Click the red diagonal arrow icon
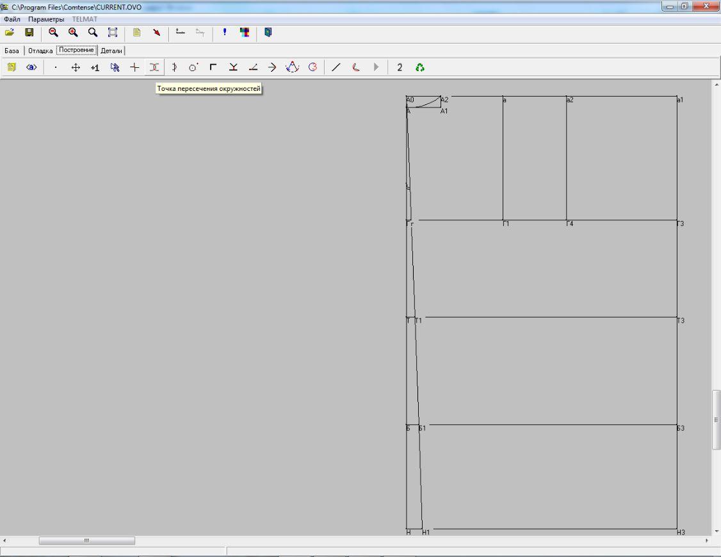Screen dimensions: 721x557 pyautogui.click(x=156, y=33)
